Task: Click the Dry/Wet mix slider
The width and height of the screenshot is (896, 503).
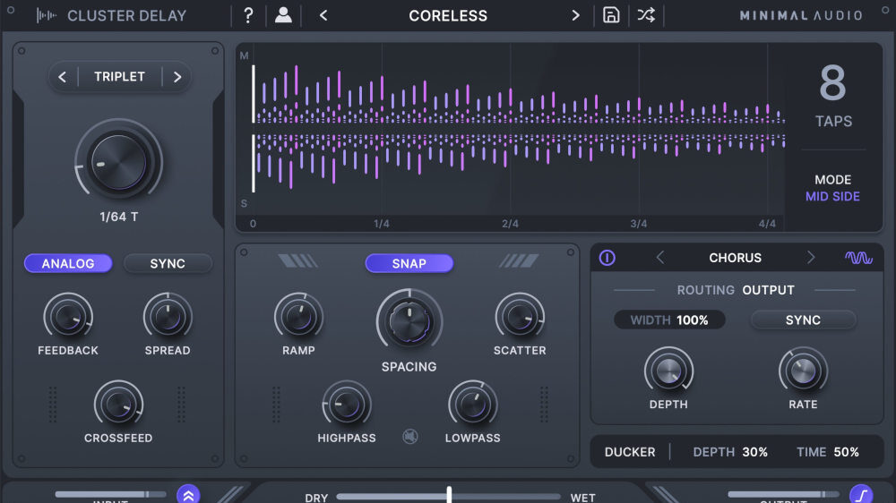Action: (x=449, y=496)
